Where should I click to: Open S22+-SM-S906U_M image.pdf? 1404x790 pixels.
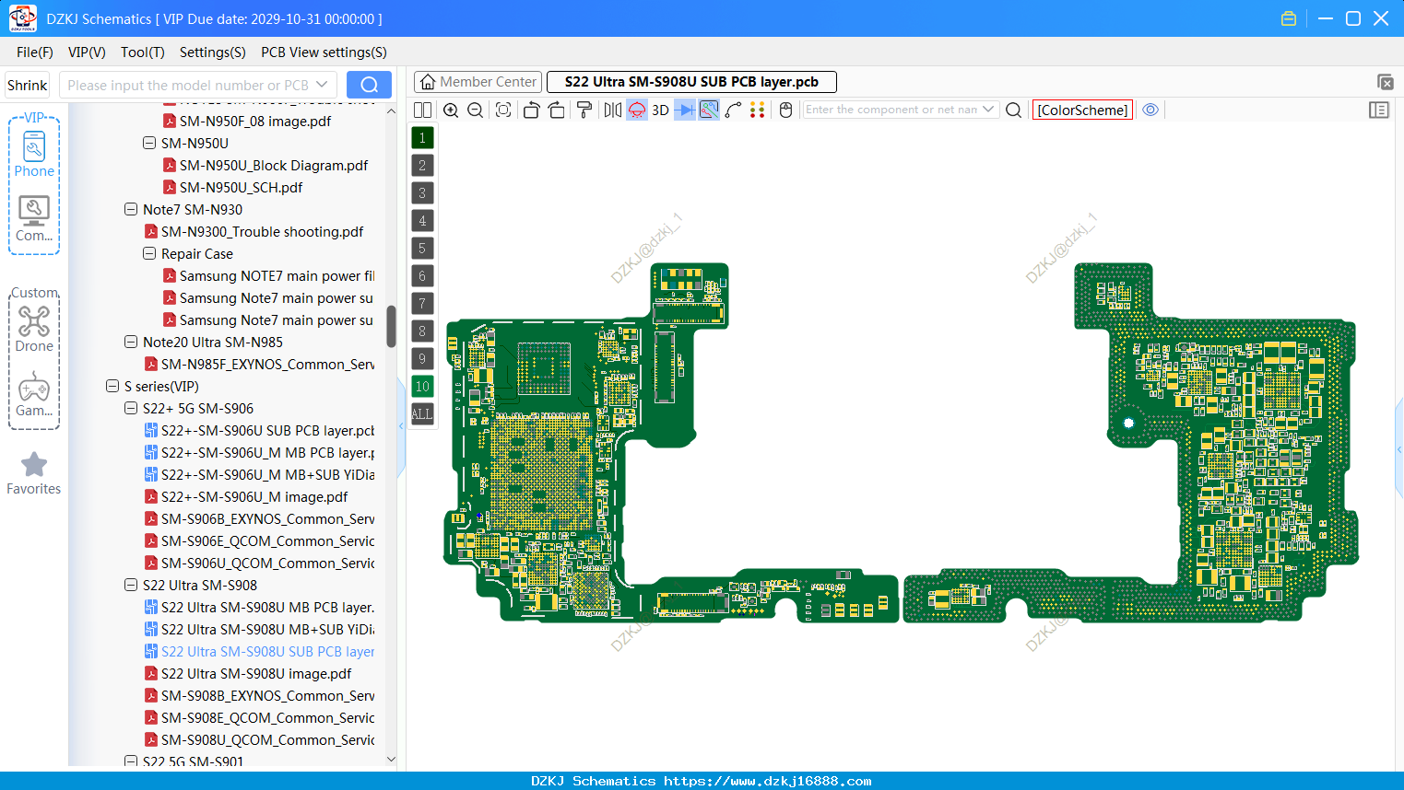pyautogui.click(x=254, y=496)
